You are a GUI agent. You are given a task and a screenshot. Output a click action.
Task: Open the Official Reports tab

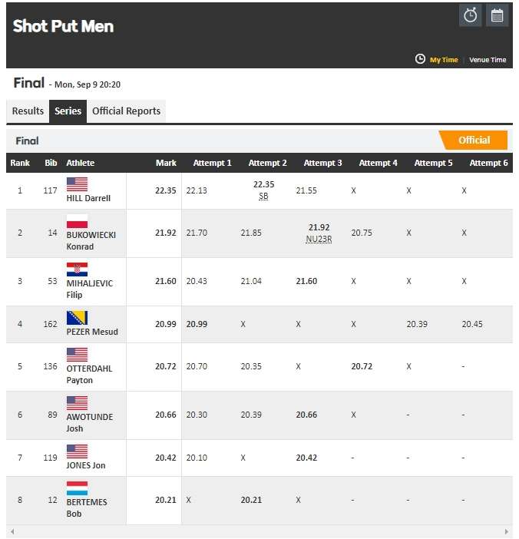click(x=126, y=111)
